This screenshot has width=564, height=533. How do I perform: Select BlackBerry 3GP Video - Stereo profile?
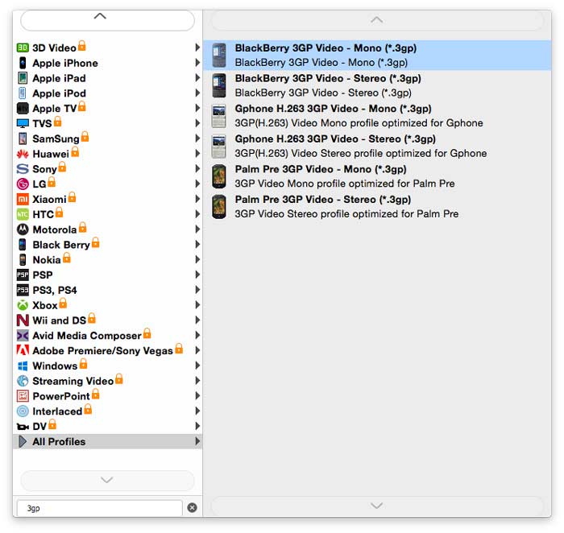click(377, 85)
